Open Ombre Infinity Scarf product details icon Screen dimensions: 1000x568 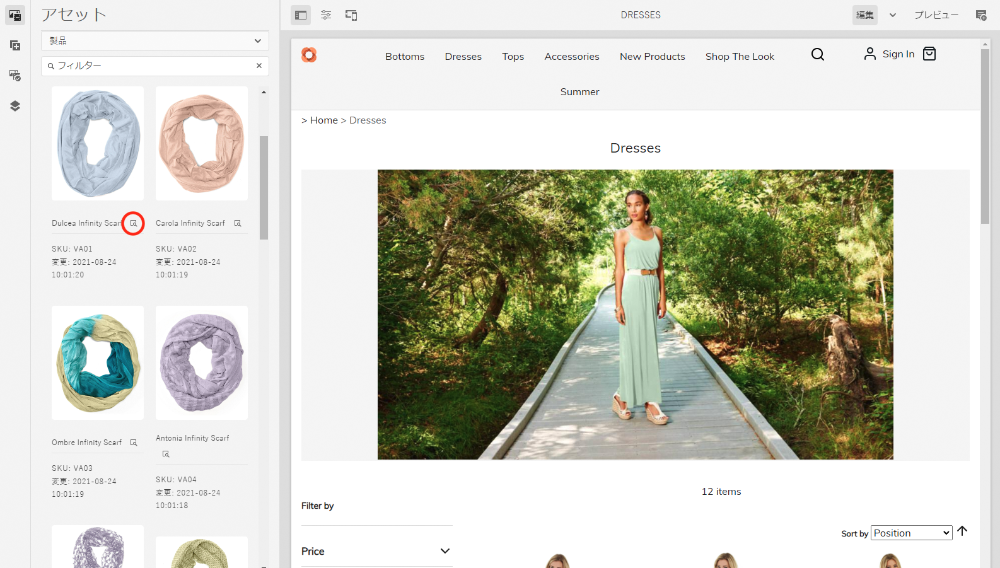click(x=134, y=443)
